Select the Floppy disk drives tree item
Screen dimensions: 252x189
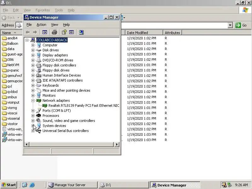coord(56,70)
